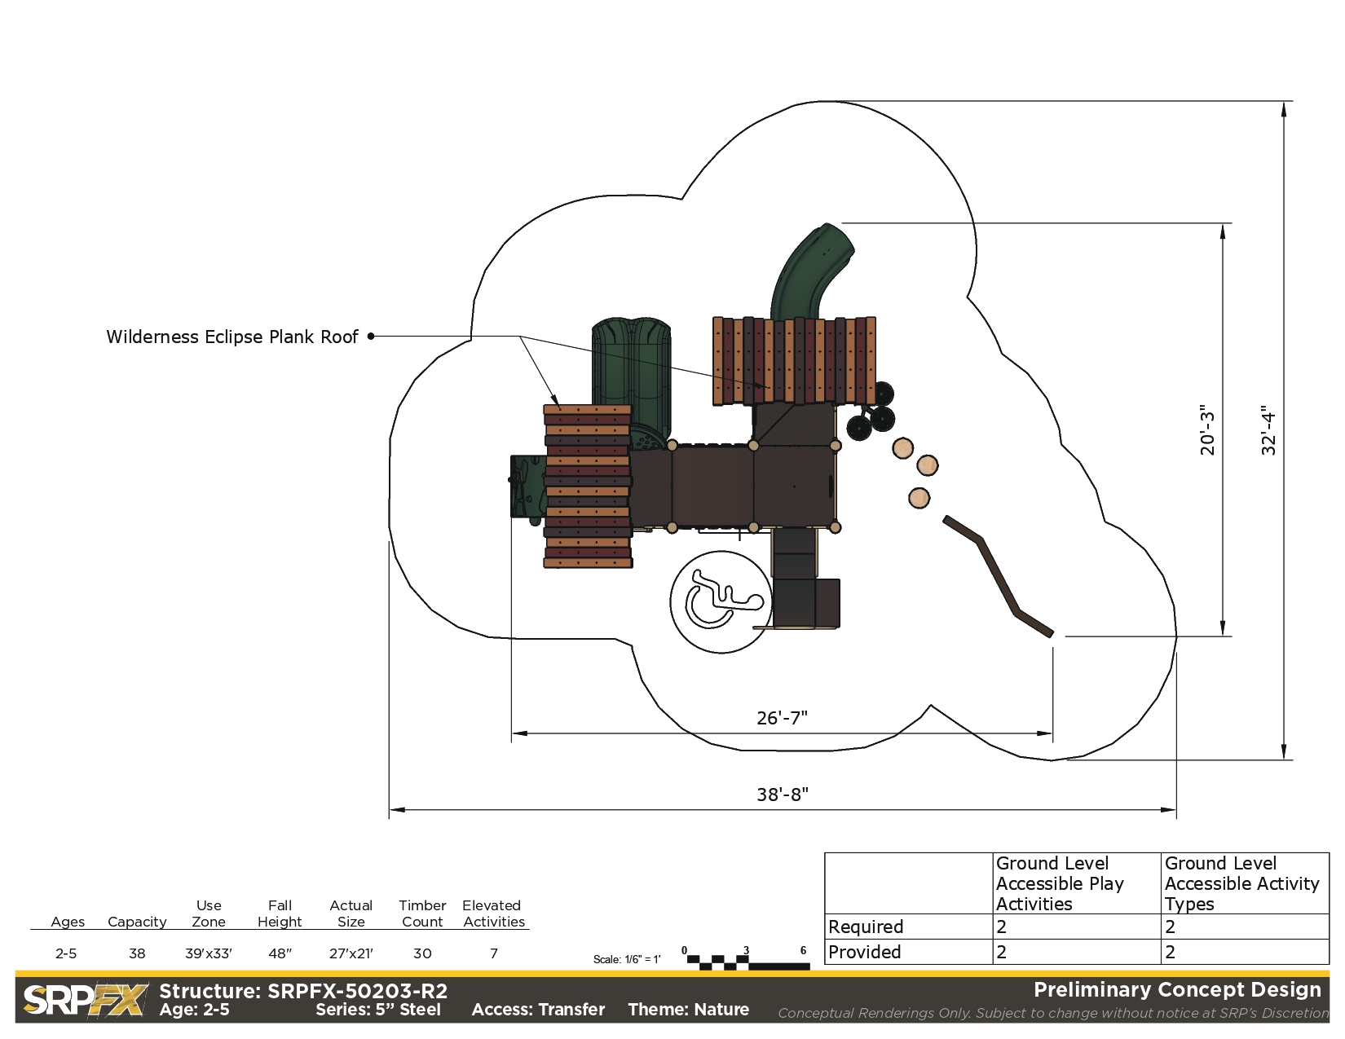Click the 'Access: Transfer' text
The image size is (1345, 1039).
coord(538,1010)
